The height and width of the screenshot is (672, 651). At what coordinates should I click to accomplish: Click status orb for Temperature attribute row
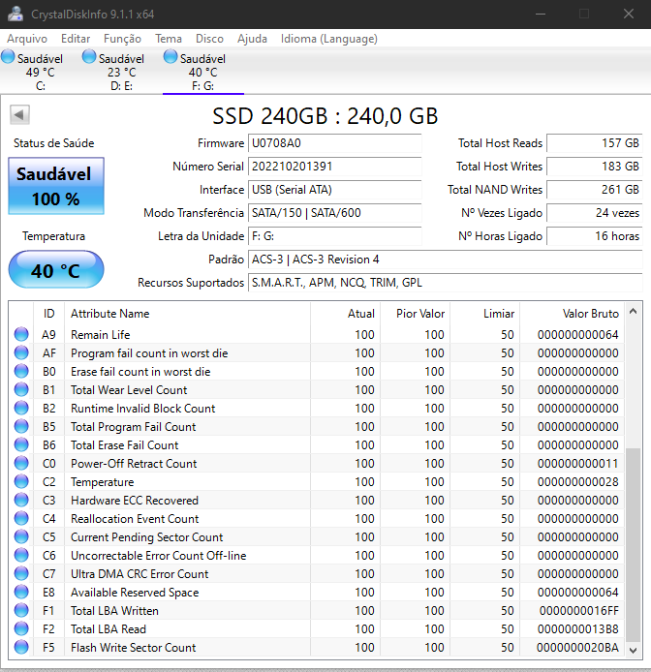click(x=21, y=481)
